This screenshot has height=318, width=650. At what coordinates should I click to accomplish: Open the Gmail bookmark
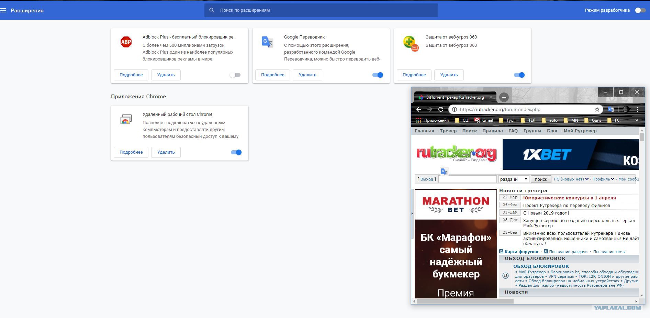click(484, 120)
